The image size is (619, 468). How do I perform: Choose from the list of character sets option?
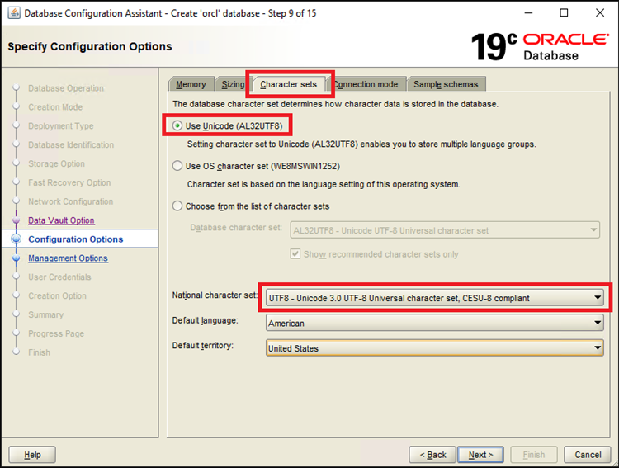177,206
